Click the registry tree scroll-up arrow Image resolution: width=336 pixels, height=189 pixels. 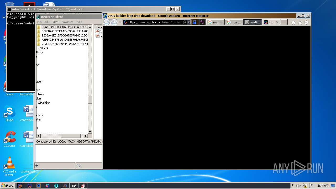90,27
